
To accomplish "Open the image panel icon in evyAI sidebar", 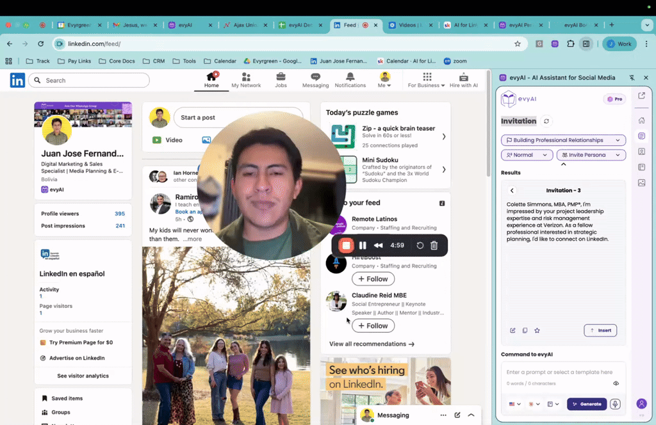I will 641,182.
